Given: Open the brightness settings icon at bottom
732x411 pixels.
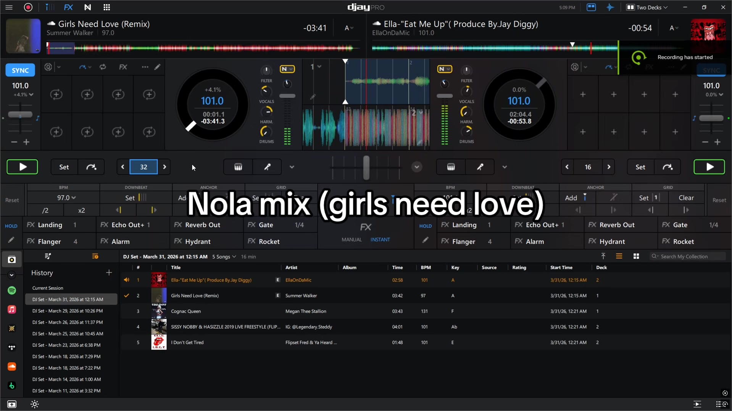Looking at the screenshot, I should [x=35, y=404].
